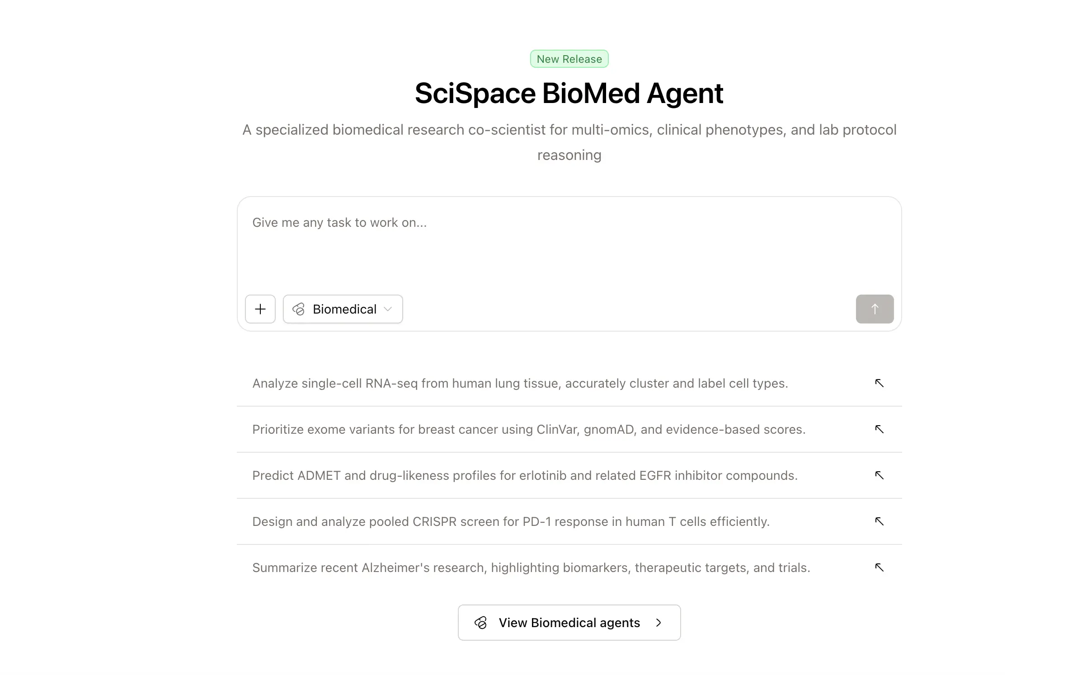1082x675 pixels.
Task: Click the arrow icon next to the CRISPR suggestion
Action: coord(879,521)
